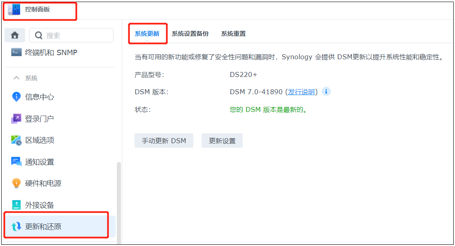
Task: Click the DSM version info icon
Action: tap(326, 92)
